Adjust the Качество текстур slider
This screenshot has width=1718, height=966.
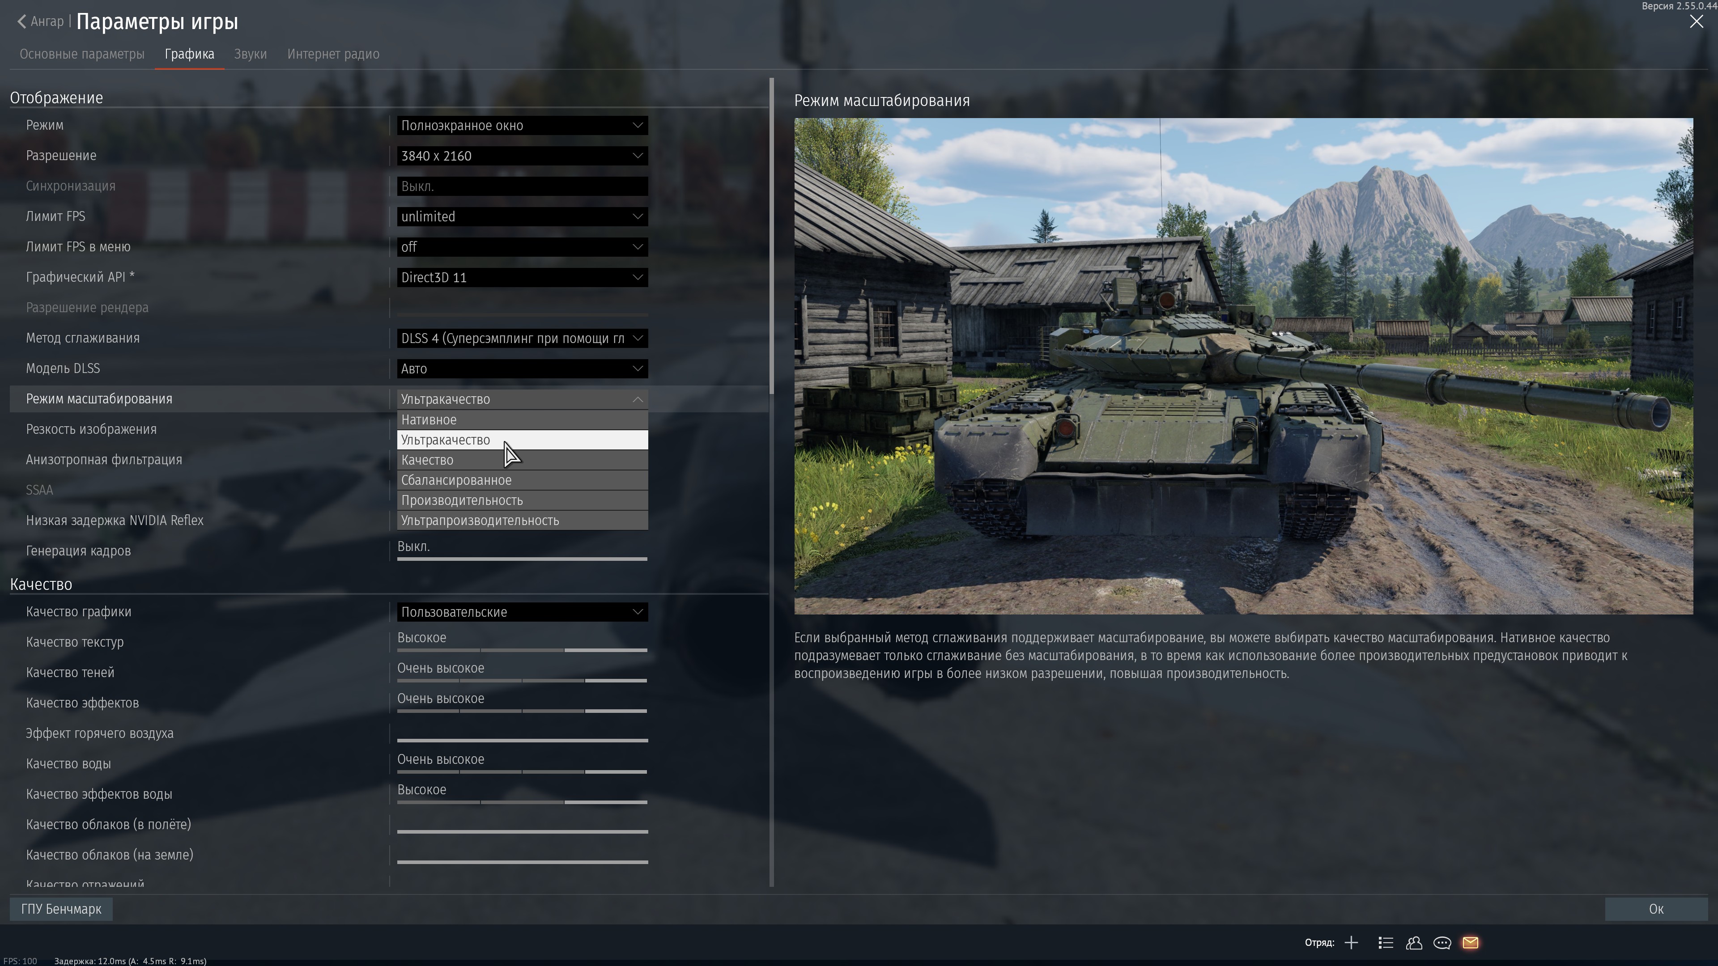point(522,649)
